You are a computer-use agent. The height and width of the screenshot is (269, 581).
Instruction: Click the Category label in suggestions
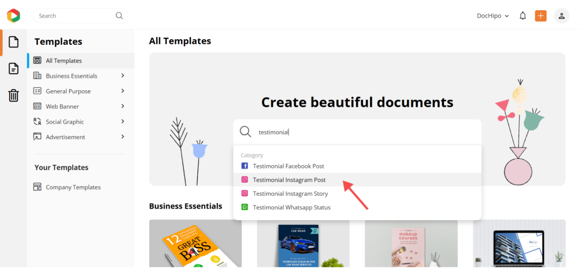[252, 155]
